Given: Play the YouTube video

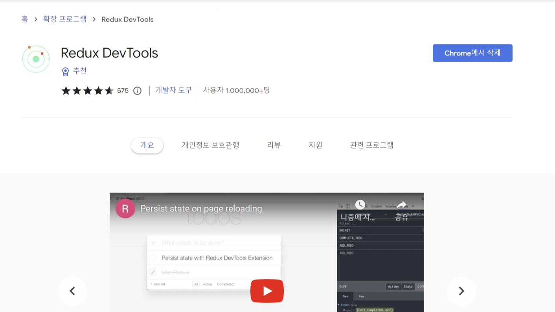Looking at the screenshot, I should [267, 291].
